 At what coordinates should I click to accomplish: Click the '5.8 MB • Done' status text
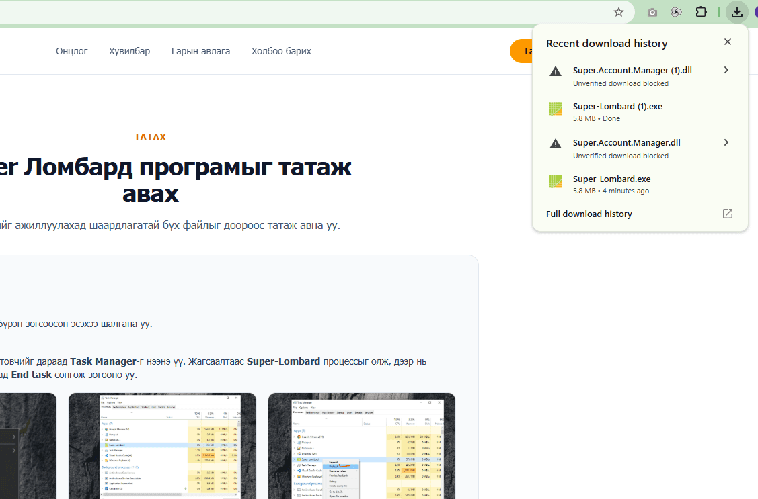tap(596, 118)
